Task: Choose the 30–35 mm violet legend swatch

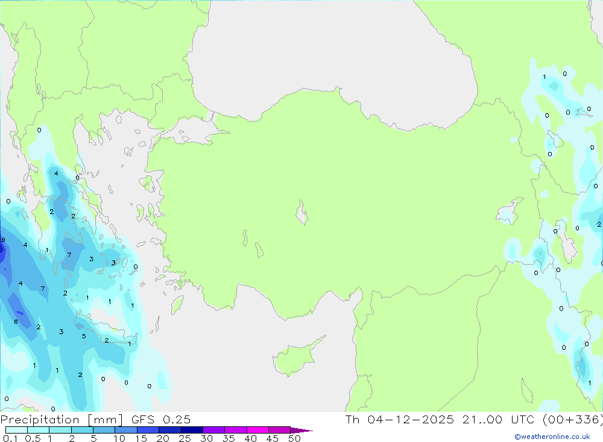Action: 213,430
